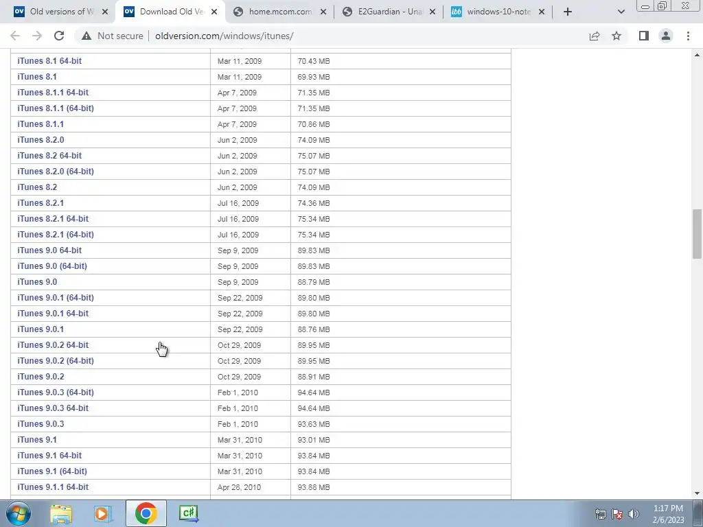The height and width of the screenshot is (527, 703).
Task: Open network status tray icon
Action: [x=600, y=514]
